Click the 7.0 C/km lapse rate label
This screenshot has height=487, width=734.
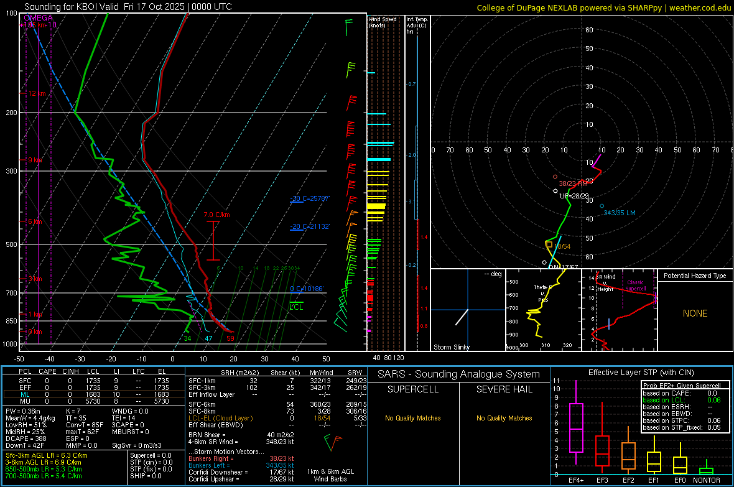coord(216,215)
